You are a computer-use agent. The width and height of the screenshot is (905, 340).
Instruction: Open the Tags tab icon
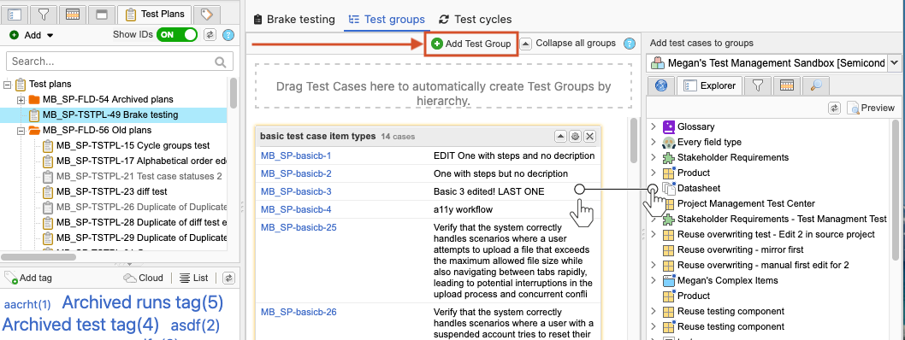tap(207, 15)
